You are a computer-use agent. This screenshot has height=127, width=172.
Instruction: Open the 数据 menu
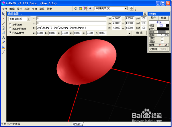pos(42,9)
